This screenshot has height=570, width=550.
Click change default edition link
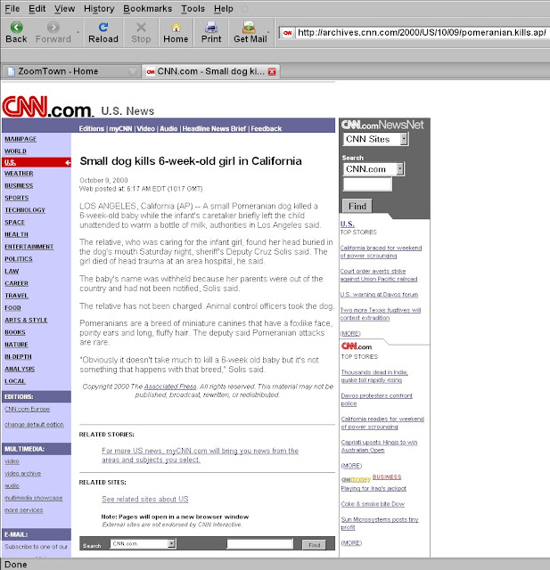point(34,424)
